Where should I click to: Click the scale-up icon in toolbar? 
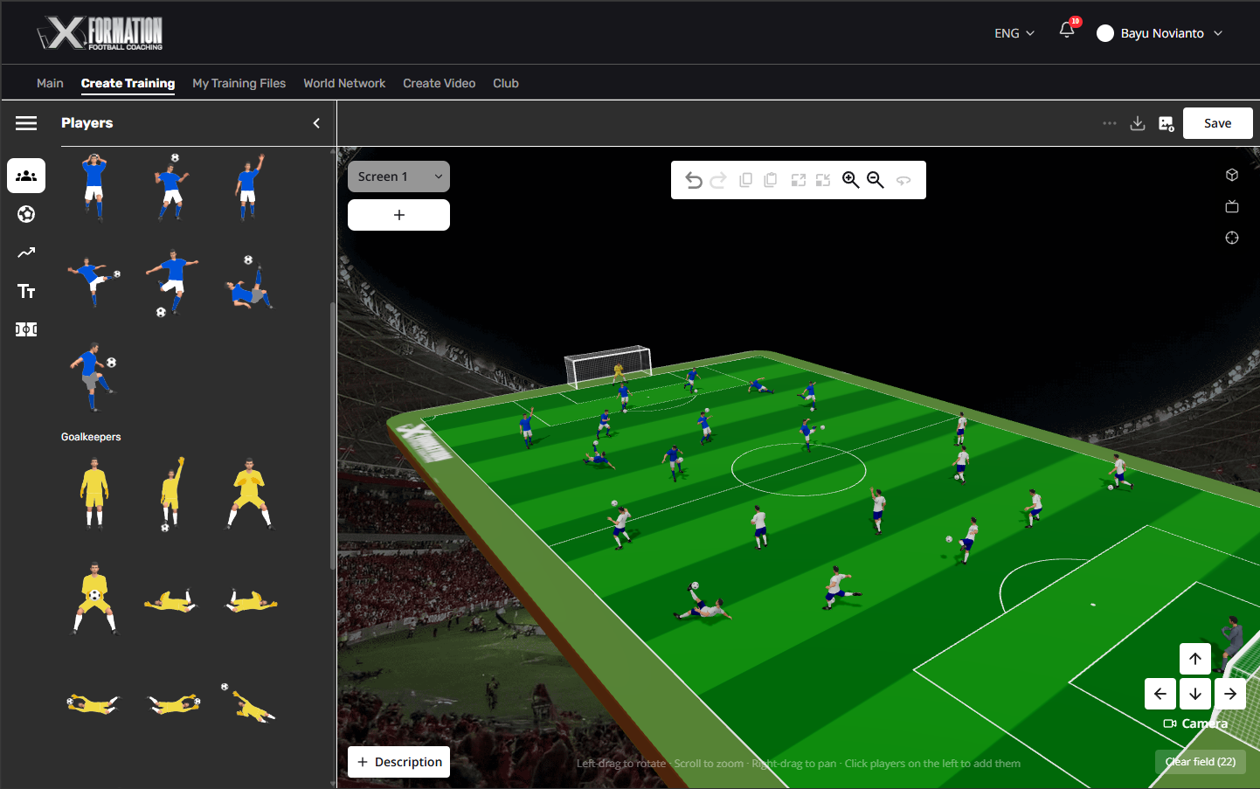coord(798,180)
